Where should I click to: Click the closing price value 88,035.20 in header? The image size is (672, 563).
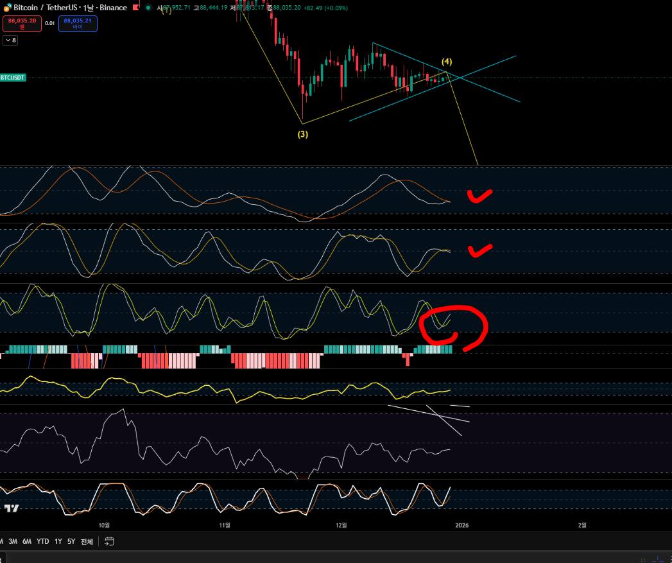pos(287,8)
